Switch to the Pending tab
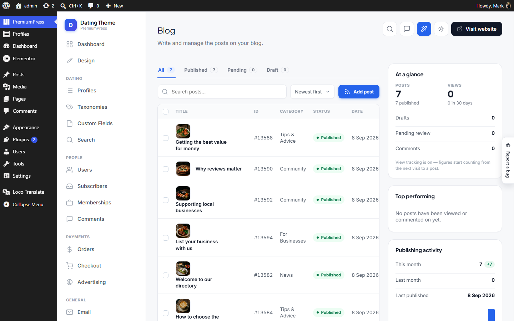 coord(242,70)
